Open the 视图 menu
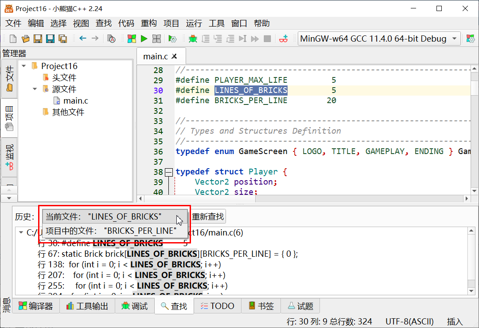The height and width of the screenshot is (328, 479). 81,23
